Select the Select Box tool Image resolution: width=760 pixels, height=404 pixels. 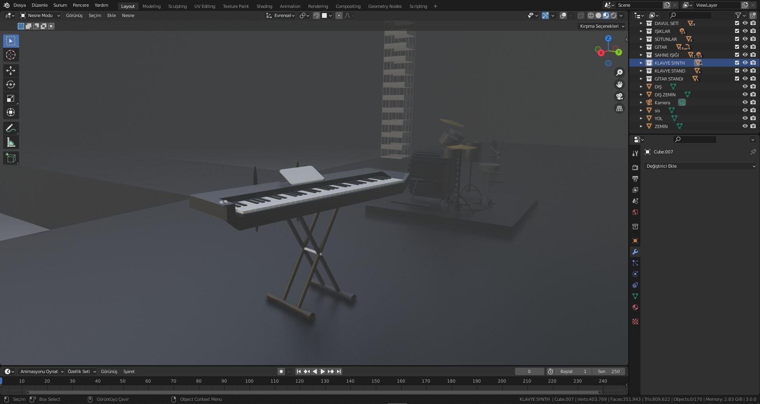pos(11,41)
